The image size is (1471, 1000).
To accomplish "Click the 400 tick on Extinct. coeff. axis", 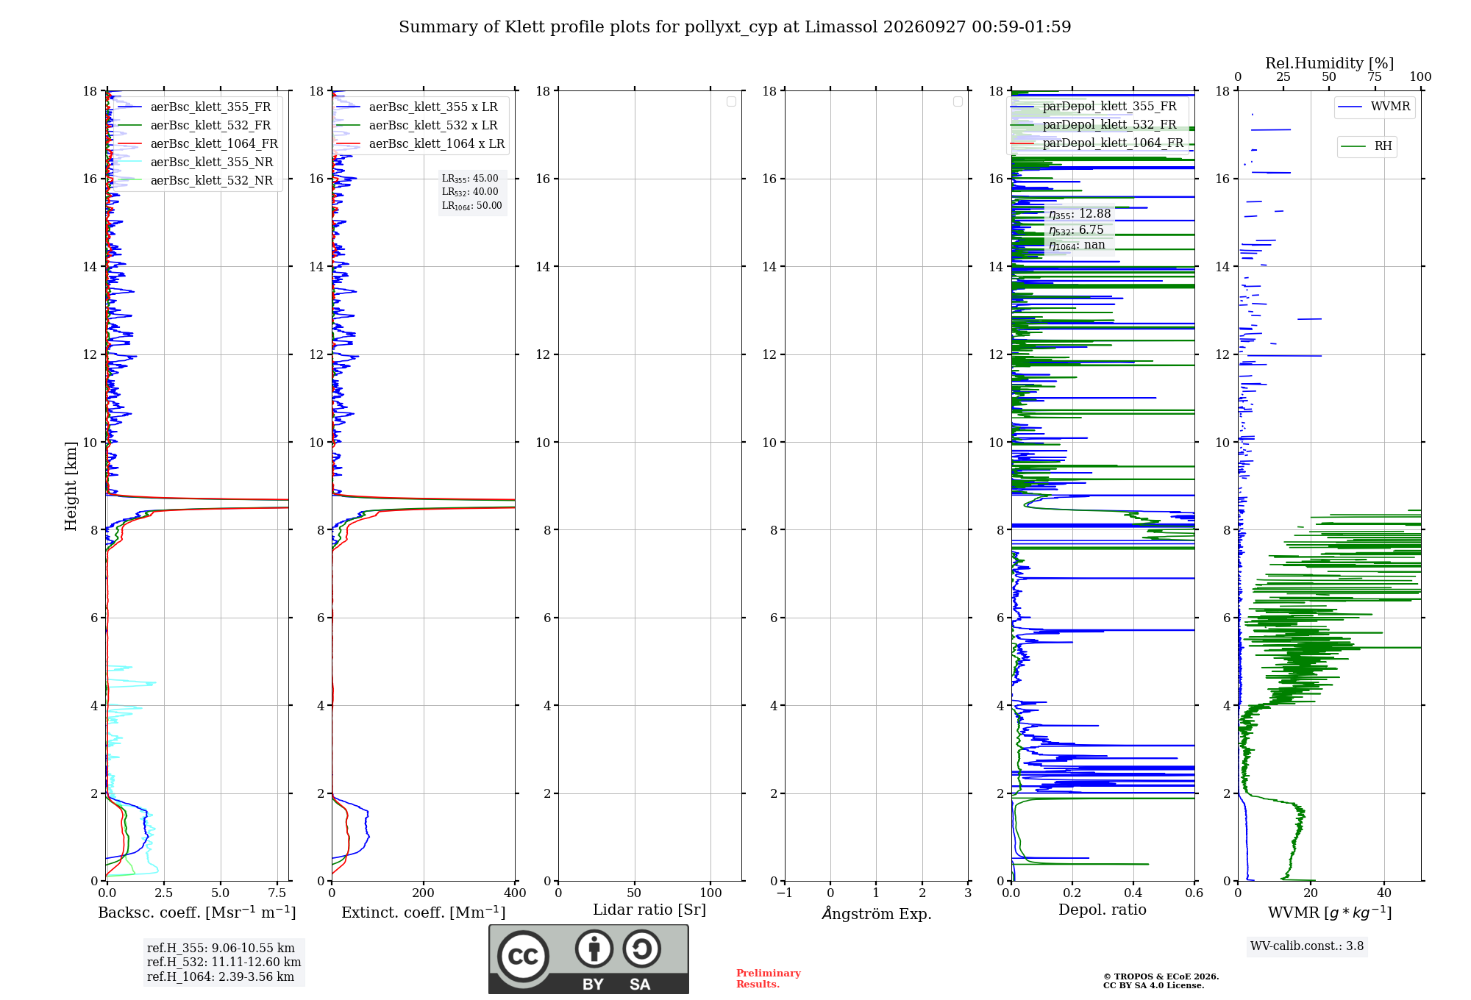I will tap(515, 893).
